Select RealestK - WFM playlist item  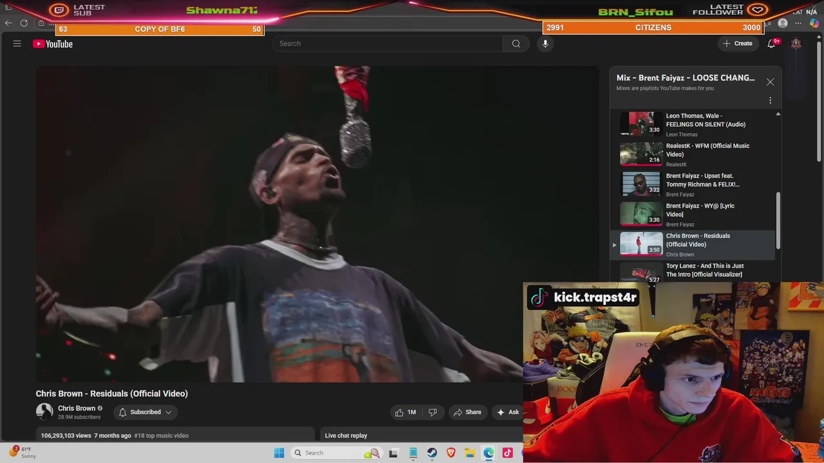(694, 154)
